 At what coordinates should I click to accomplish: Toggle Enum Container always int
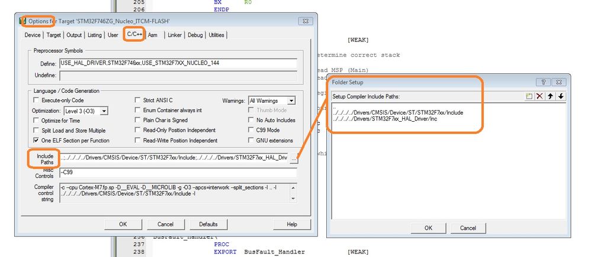click(137, 110)
